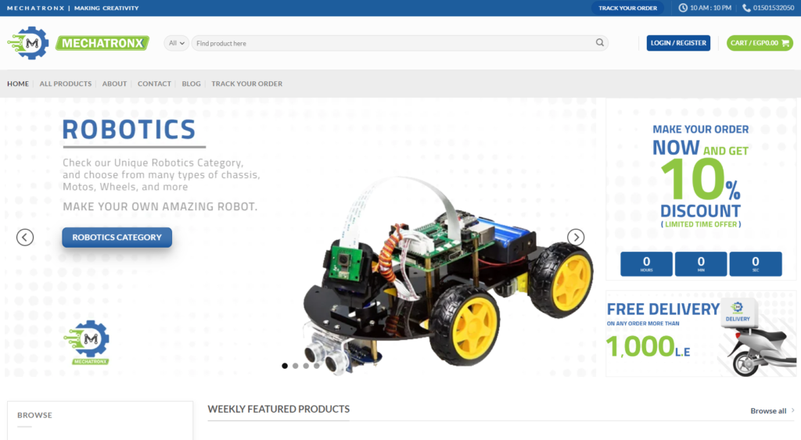Click the clock icon for opening hours
Image resolution: width=801 pixels, height=440 pixels.
coord(683,8)
